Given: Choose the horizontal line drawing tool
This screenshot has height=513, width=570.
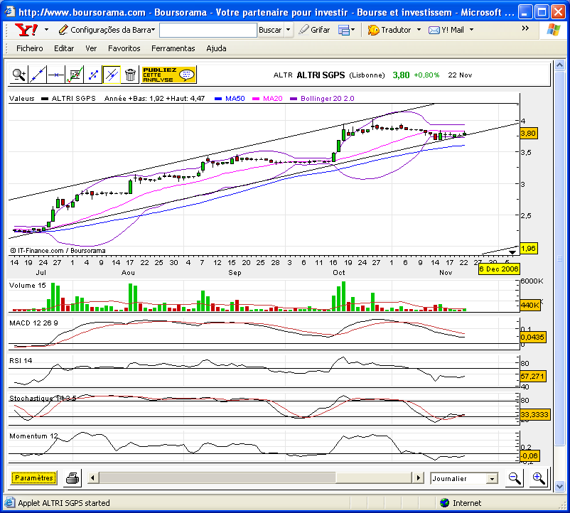Looking at the screenshot, I should coord(56,75).
